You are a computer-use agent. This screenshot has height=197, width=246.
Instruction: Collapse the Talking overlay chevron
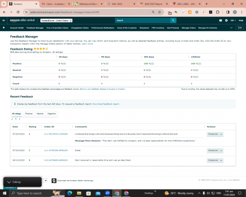[9, 182]
